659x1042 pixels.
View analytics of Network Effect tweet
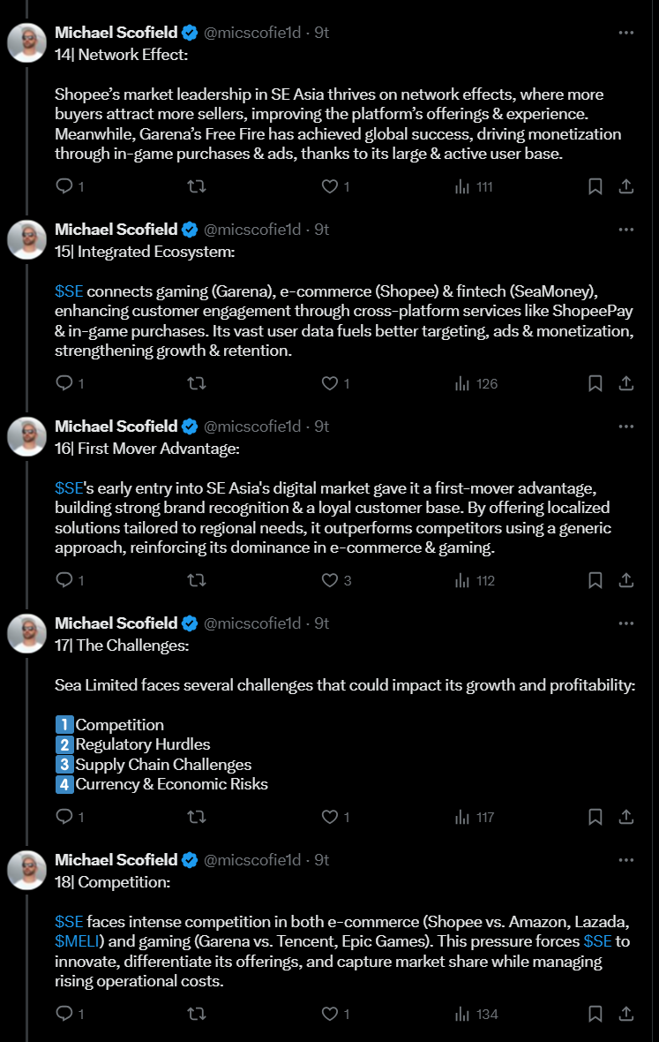click(474, 186)
